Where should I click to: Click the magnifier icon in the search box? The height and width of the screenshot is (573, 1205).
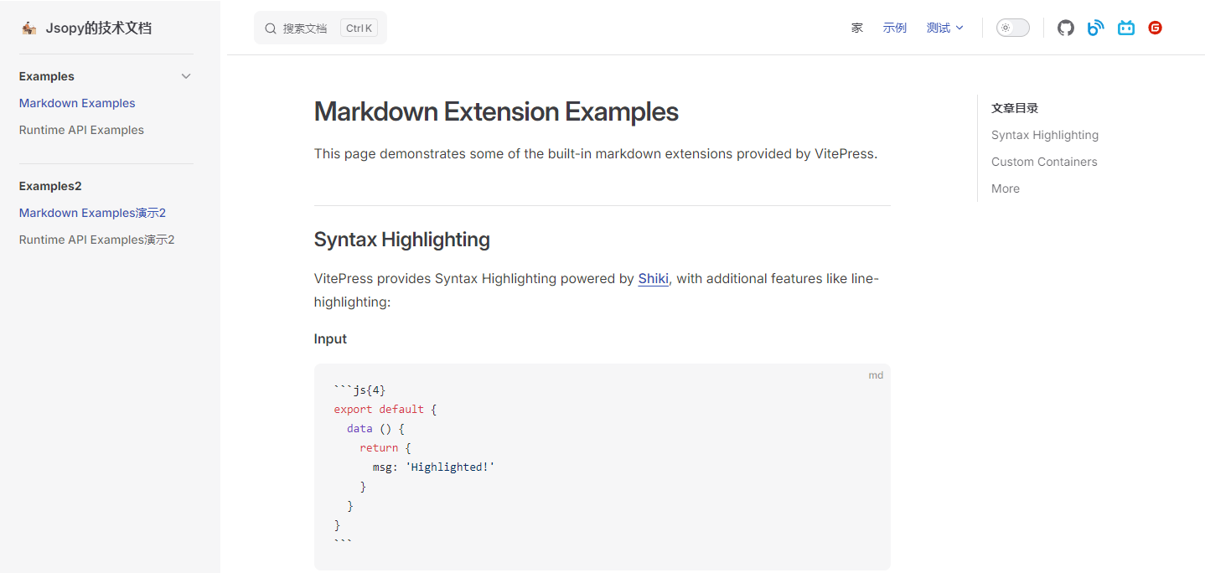tap(271, 28)
